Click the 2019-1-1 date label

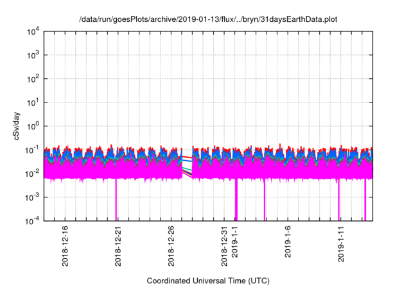pyautogui.click(x=235, y=242)
